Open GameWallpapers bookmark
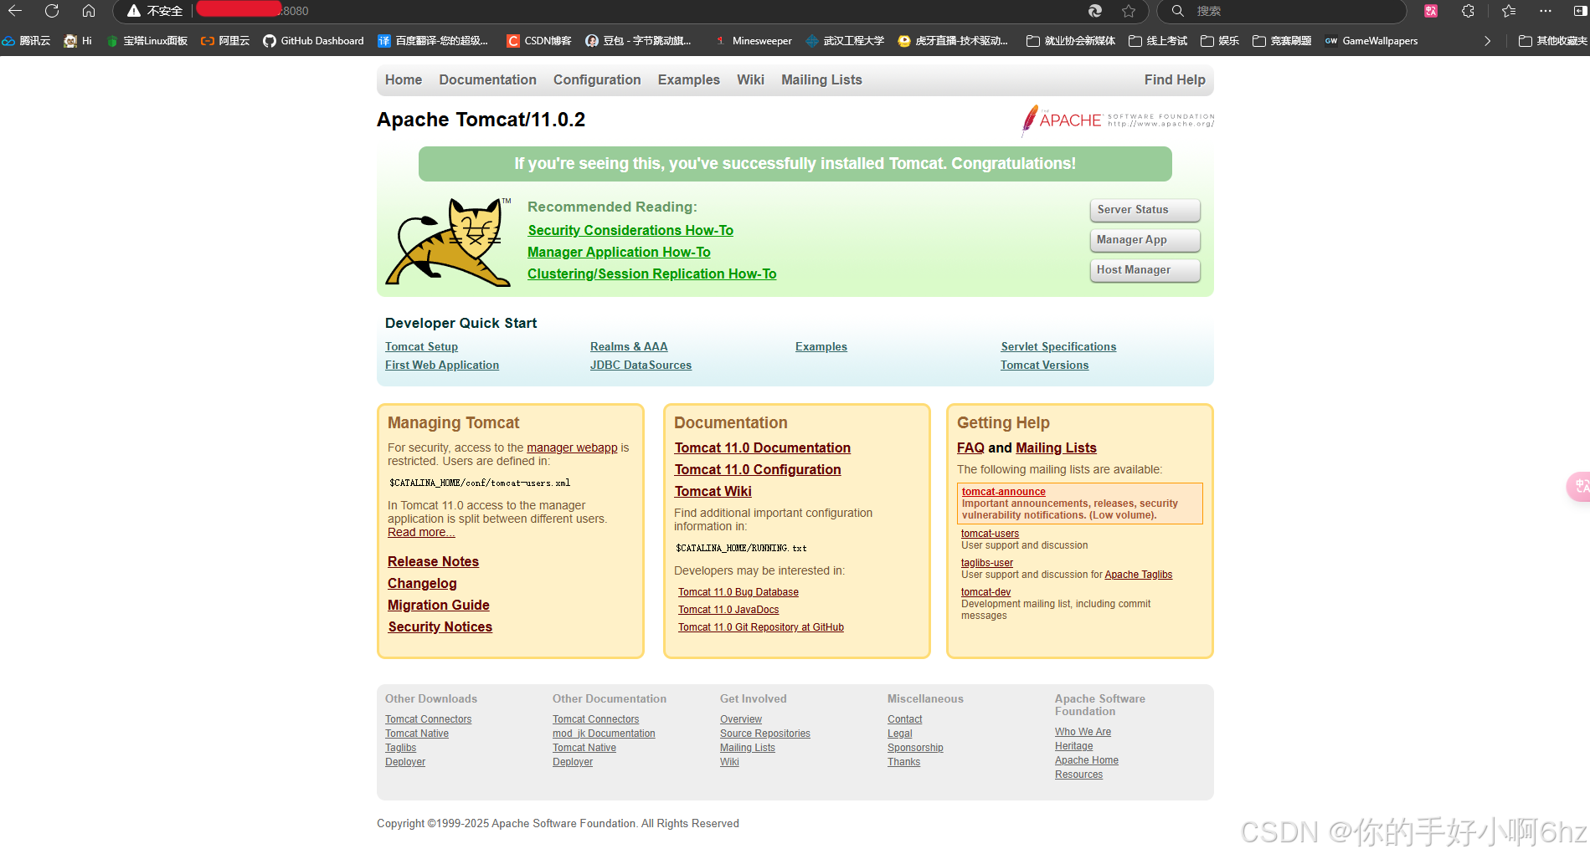 [x=1371, y=41]
